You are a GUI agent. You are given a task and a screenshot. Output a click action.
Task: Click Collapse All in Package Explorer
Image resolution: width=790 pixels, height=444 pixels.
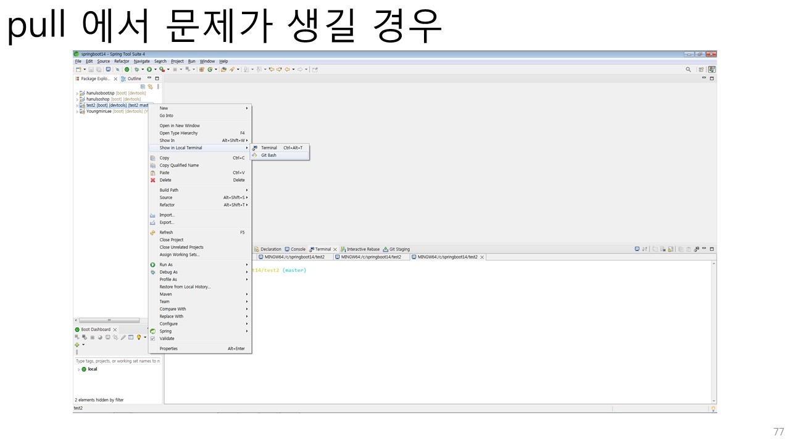(143, 86)
